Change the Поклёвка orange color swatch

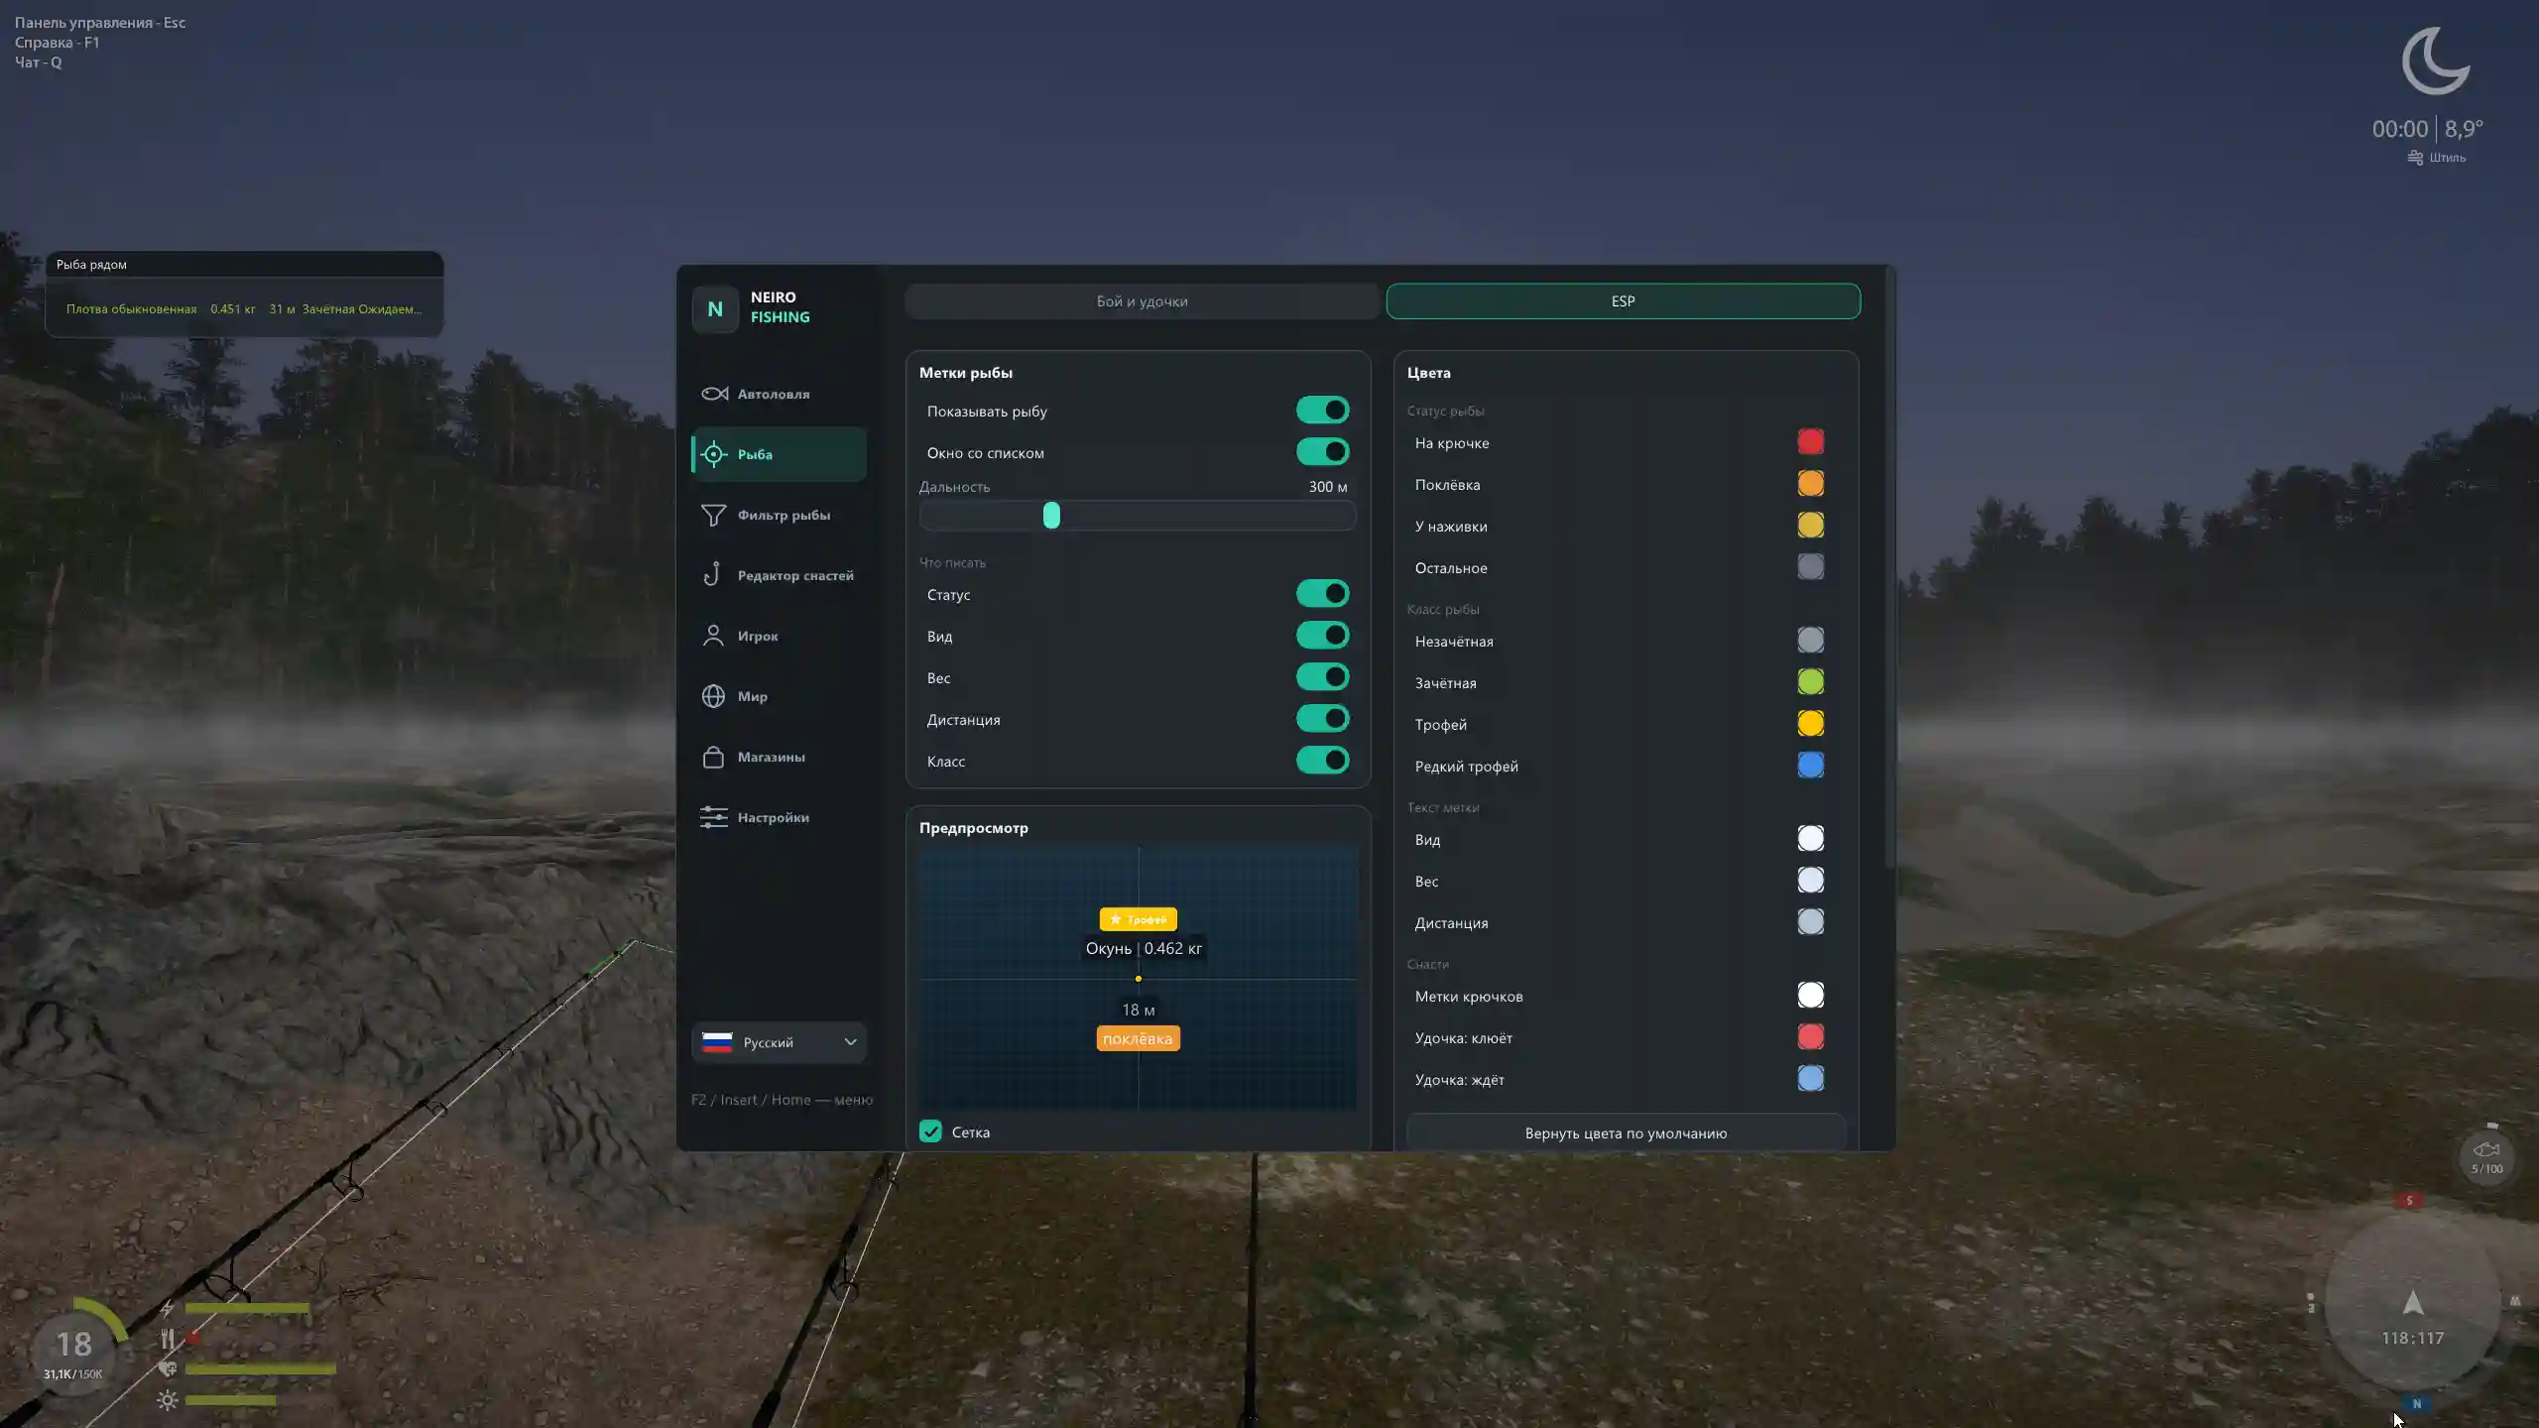1810,484
